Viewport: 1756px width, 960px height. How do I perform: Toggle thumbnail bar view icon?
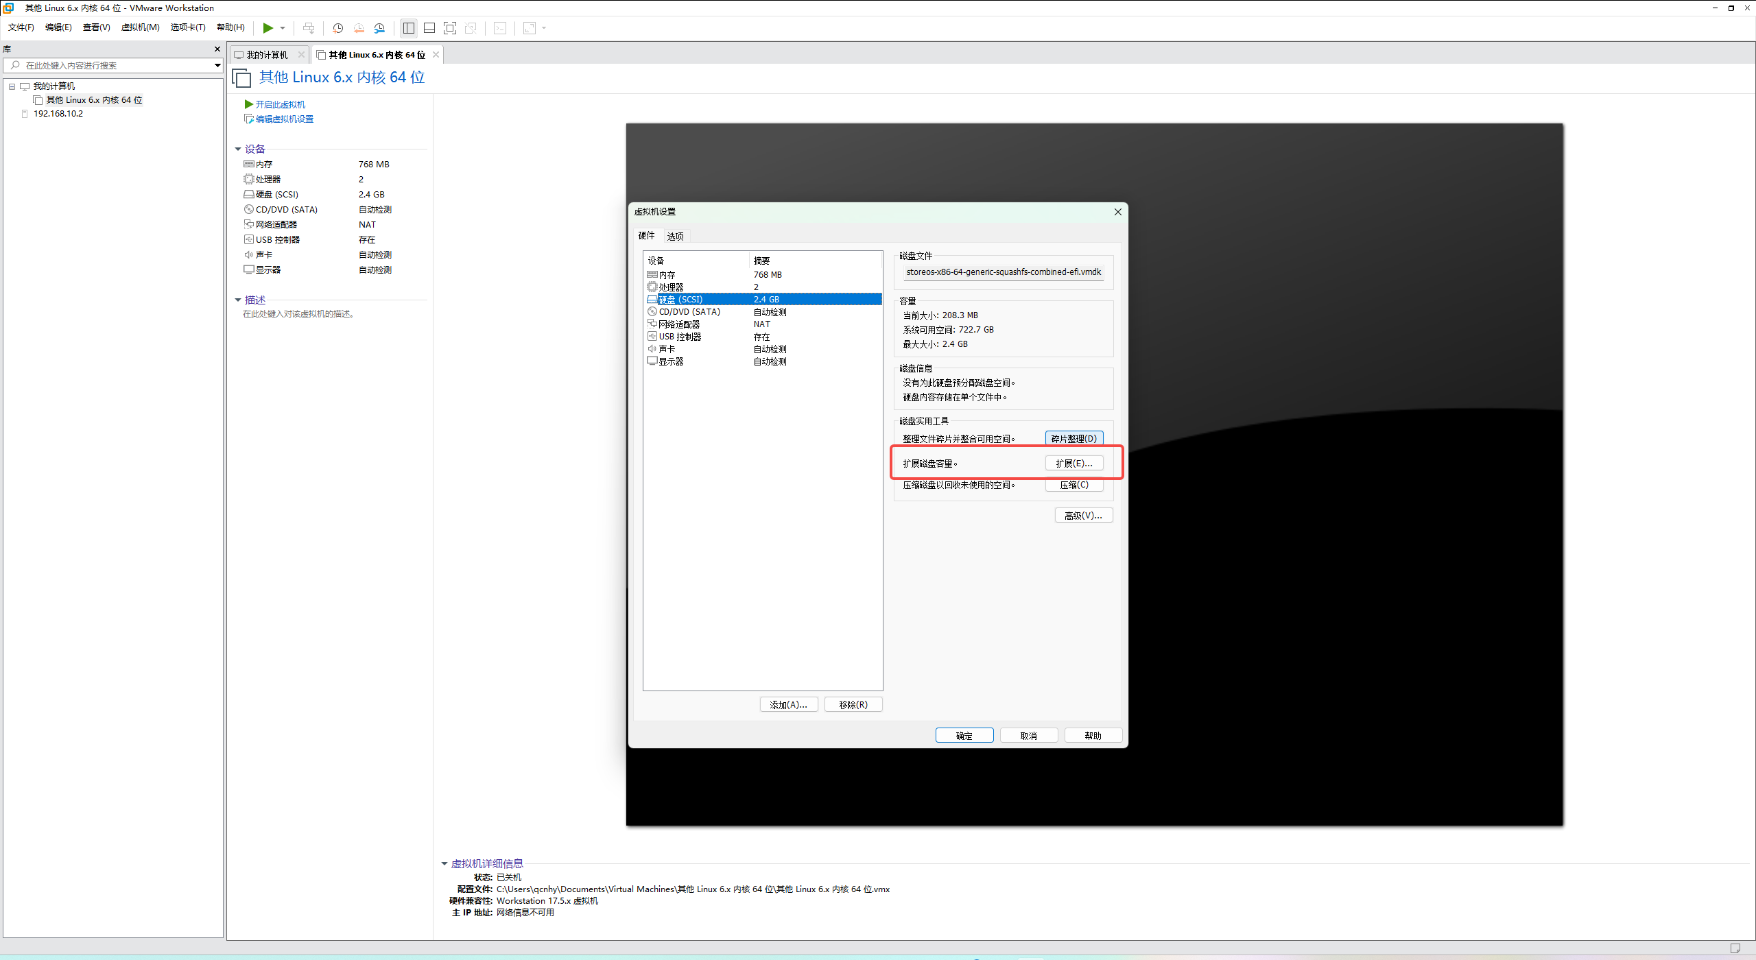coord(429,28)
